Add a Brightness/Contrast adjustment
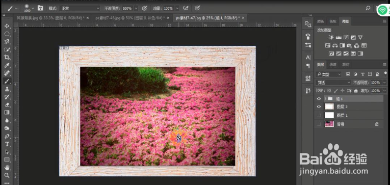The height and width of the screenshot is (185, 390). pyautogui.click(x=331, y=38)
